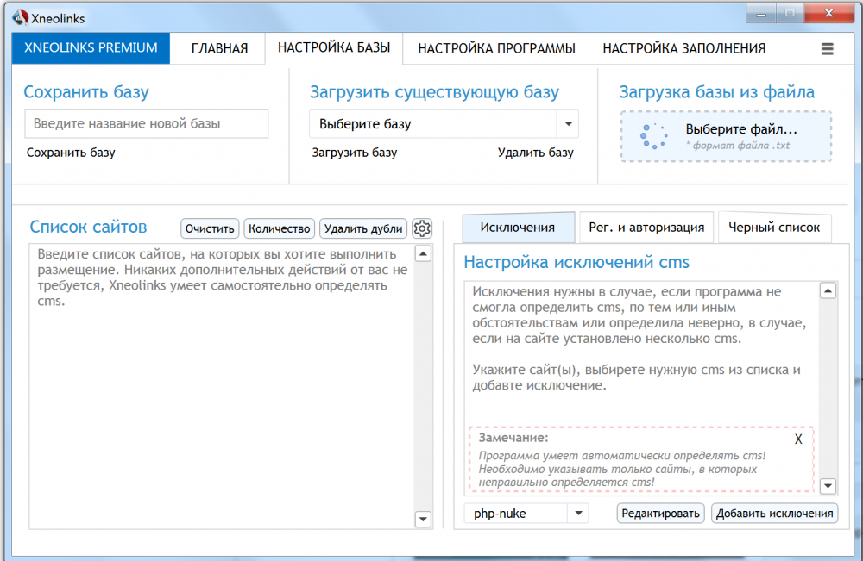Open the hamburger menu icon
Screen dimensions: 863x561
tap(827, 49)
